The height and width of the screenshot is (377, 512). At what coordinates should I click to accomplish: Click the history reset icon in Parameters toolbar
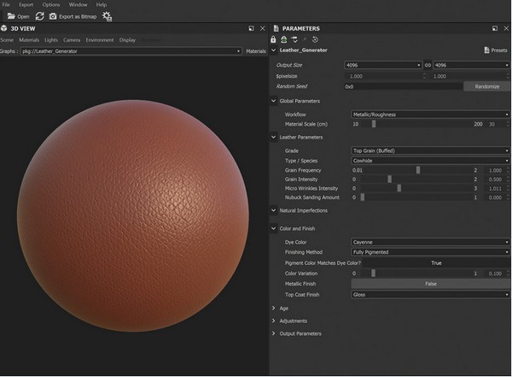[x=315, y=39]
